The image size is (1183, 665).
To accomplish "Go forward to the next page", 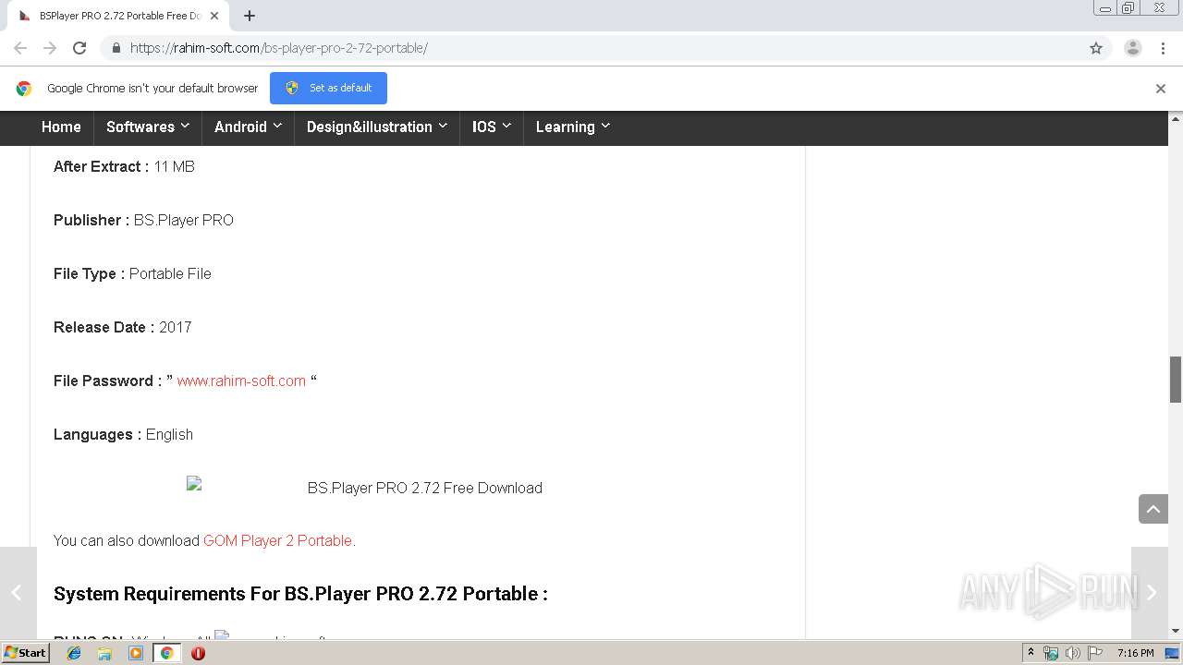I will tap(50, 48).
